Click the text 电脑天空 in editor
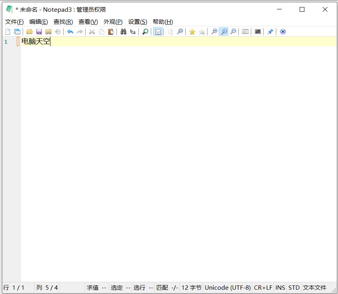 (x=36, y=41)
